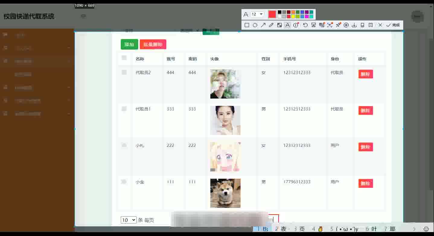Delete the 代取员2 row

(365, 74)
